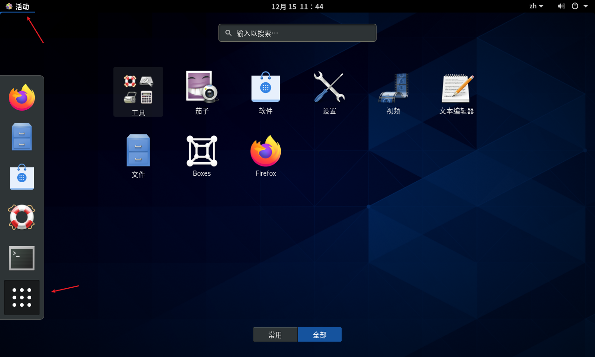
Task: Open 文件 Files from the app grid
Action: click(138, 156)
